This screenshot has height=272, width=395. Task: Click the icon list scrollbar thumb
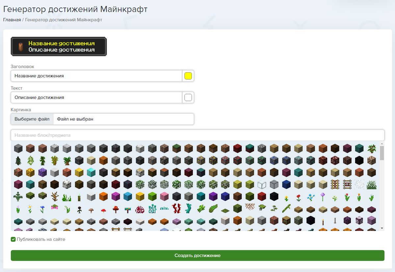[382, 153]
